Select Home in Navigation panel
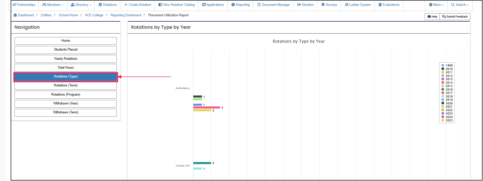 pos(66,41)
